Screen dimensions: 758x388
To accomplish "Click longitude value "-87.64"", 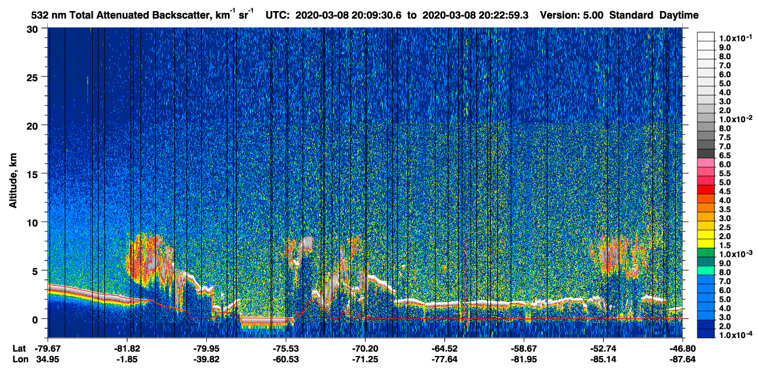I will (x=683, y=359).
